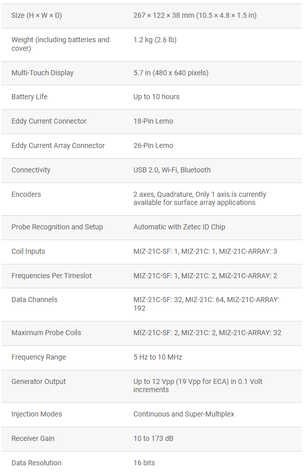Image resolution: width=305 pixels, height=475 pixels.
Task: Click the Maximum Probe Coils label
Action: [46, 333]
